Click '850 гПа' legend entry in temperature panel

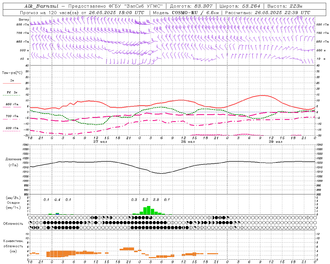point(12,104)
